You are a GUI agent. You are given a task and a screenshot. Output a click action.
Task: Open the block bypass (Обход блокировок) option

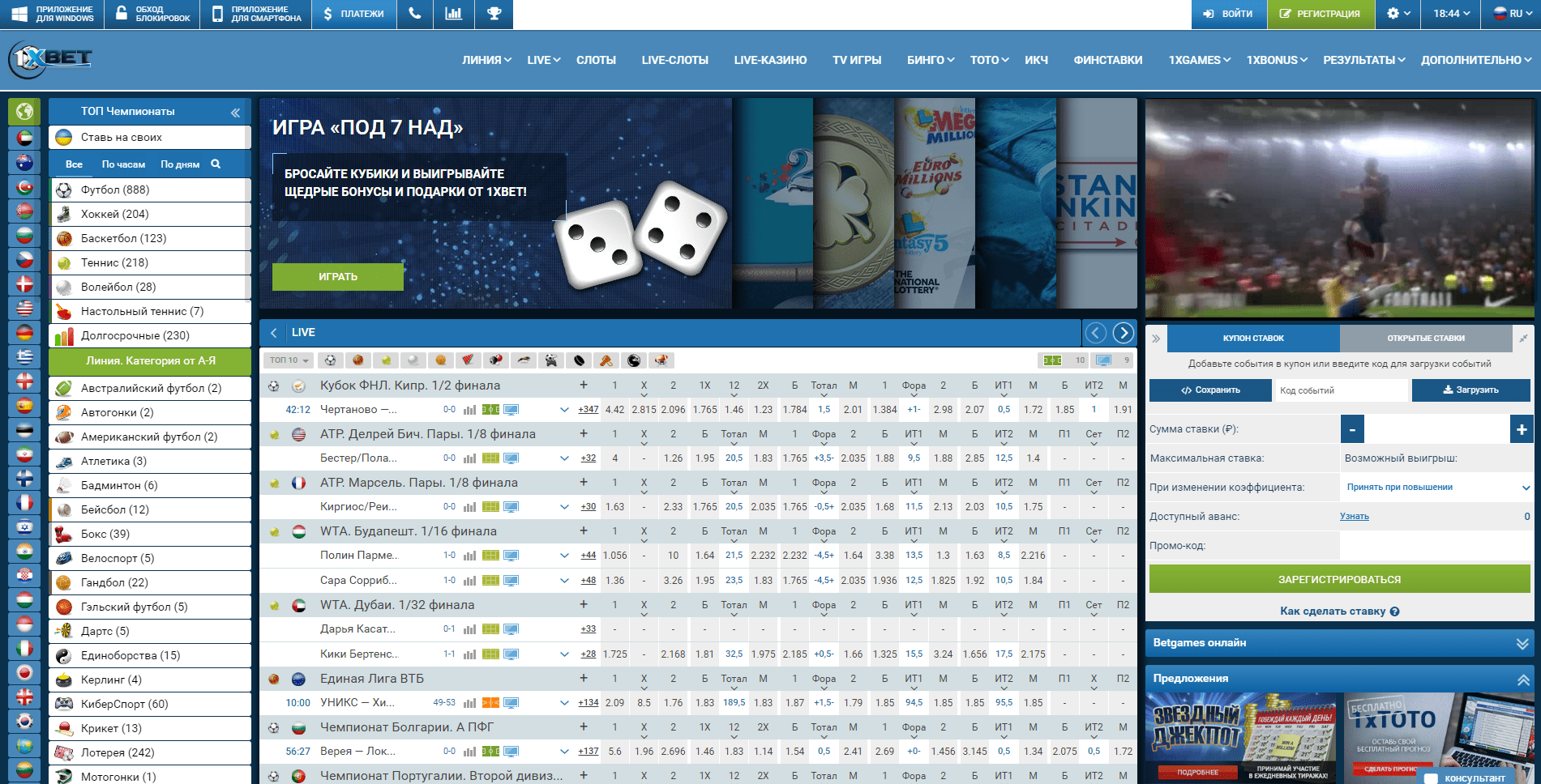153,14
